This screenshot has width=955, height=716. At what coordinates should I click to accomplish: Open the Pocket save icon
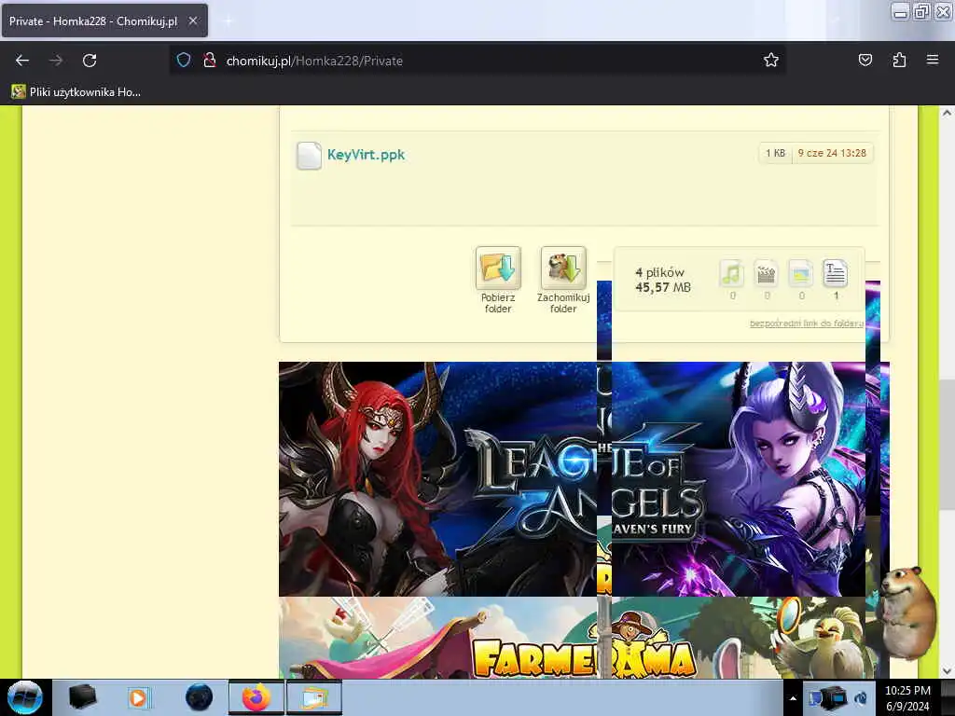pos(865,61)
